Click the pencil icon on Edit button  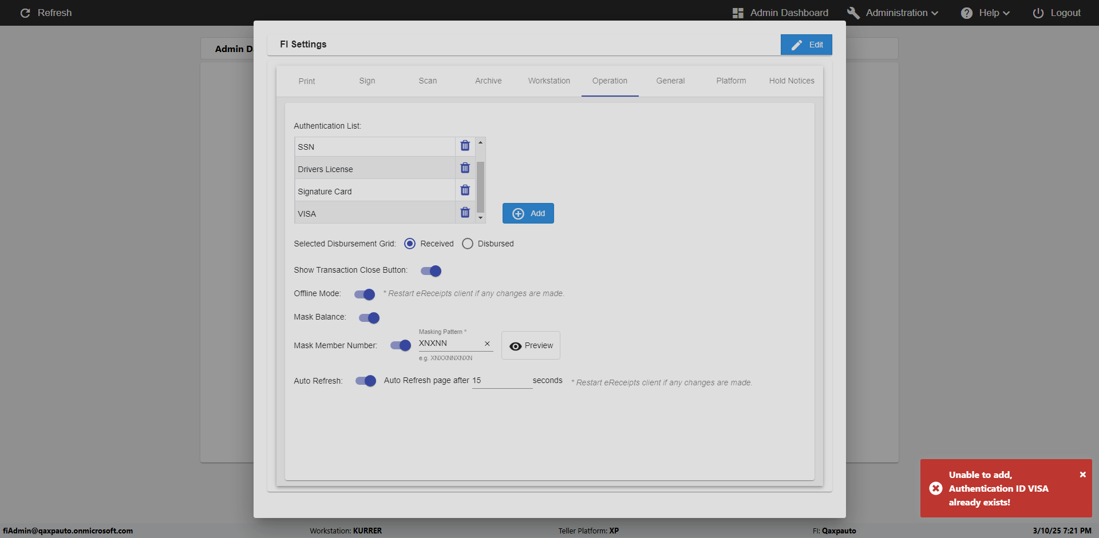(797, 45)
